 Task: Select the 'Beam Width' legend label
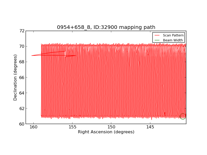(x=173, y=40)
